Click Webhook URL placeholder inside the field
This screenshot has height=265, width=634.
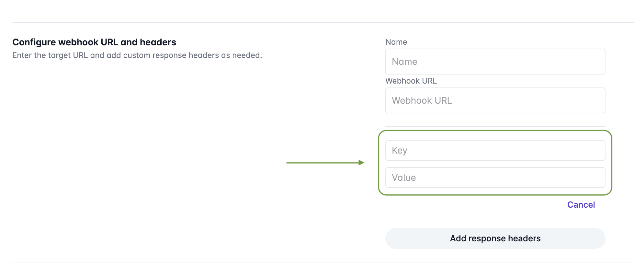(422, 100)
